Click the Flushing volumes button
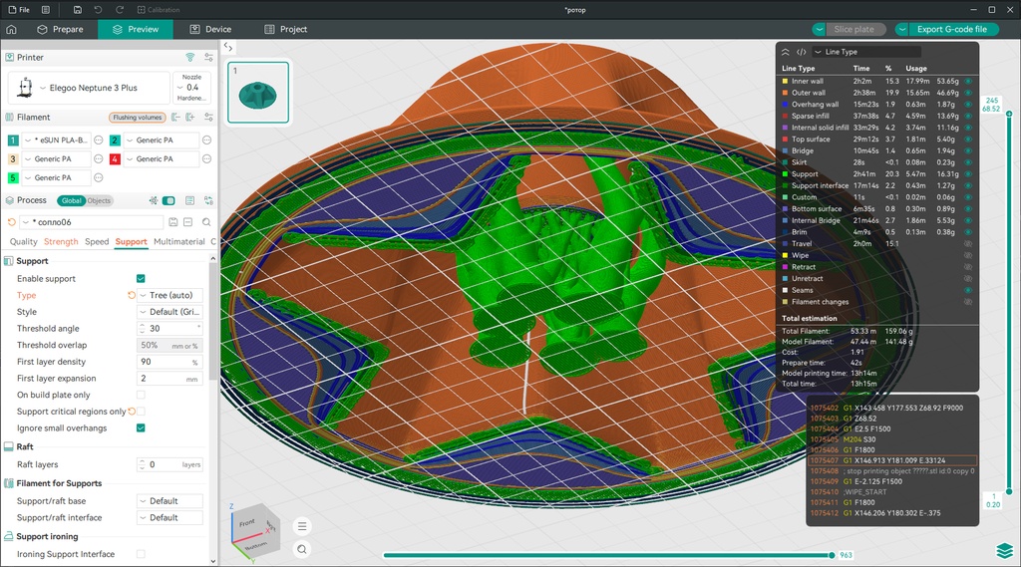The width and height of the screenshot is (1021, 567). coord(137,118)
